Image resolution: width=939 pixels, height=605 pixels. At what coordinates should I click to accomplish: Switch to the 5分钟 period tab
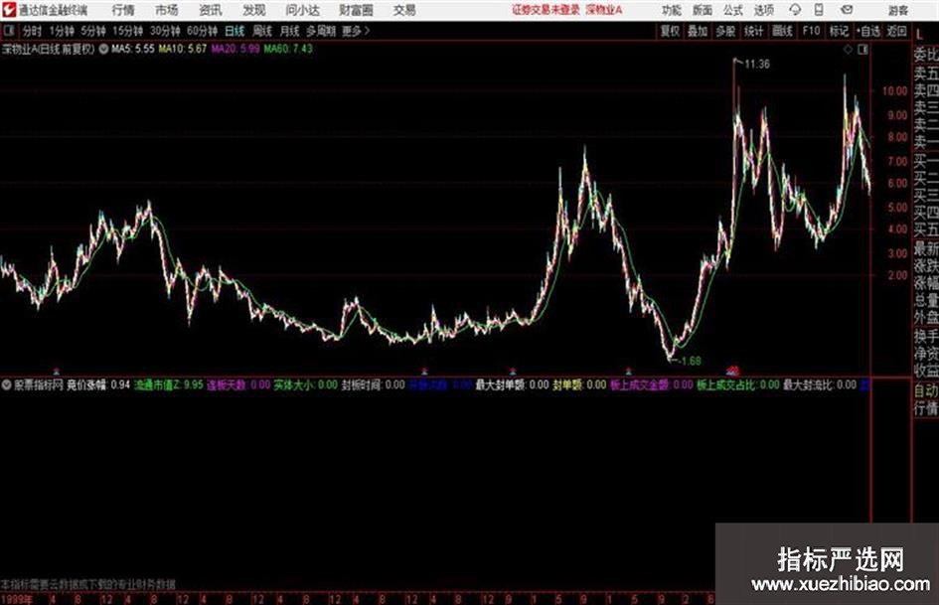coord(93,31)
